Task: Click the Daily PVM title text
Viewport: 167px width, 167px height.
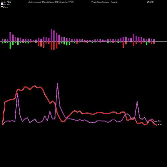Action: pyautogui.click(x=6, y=2)
